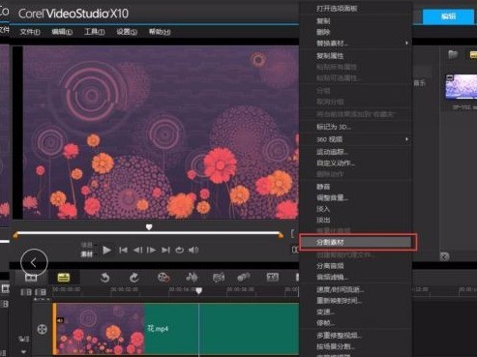Click preview scrubber heart-shaped playhead
The width and height of the screenshot is (477, 357).
click(149, 227)
